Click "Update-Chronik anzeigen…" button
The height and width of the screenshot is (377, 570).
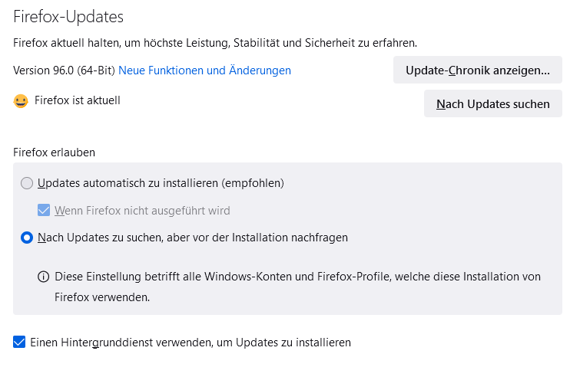click(477, 70)
